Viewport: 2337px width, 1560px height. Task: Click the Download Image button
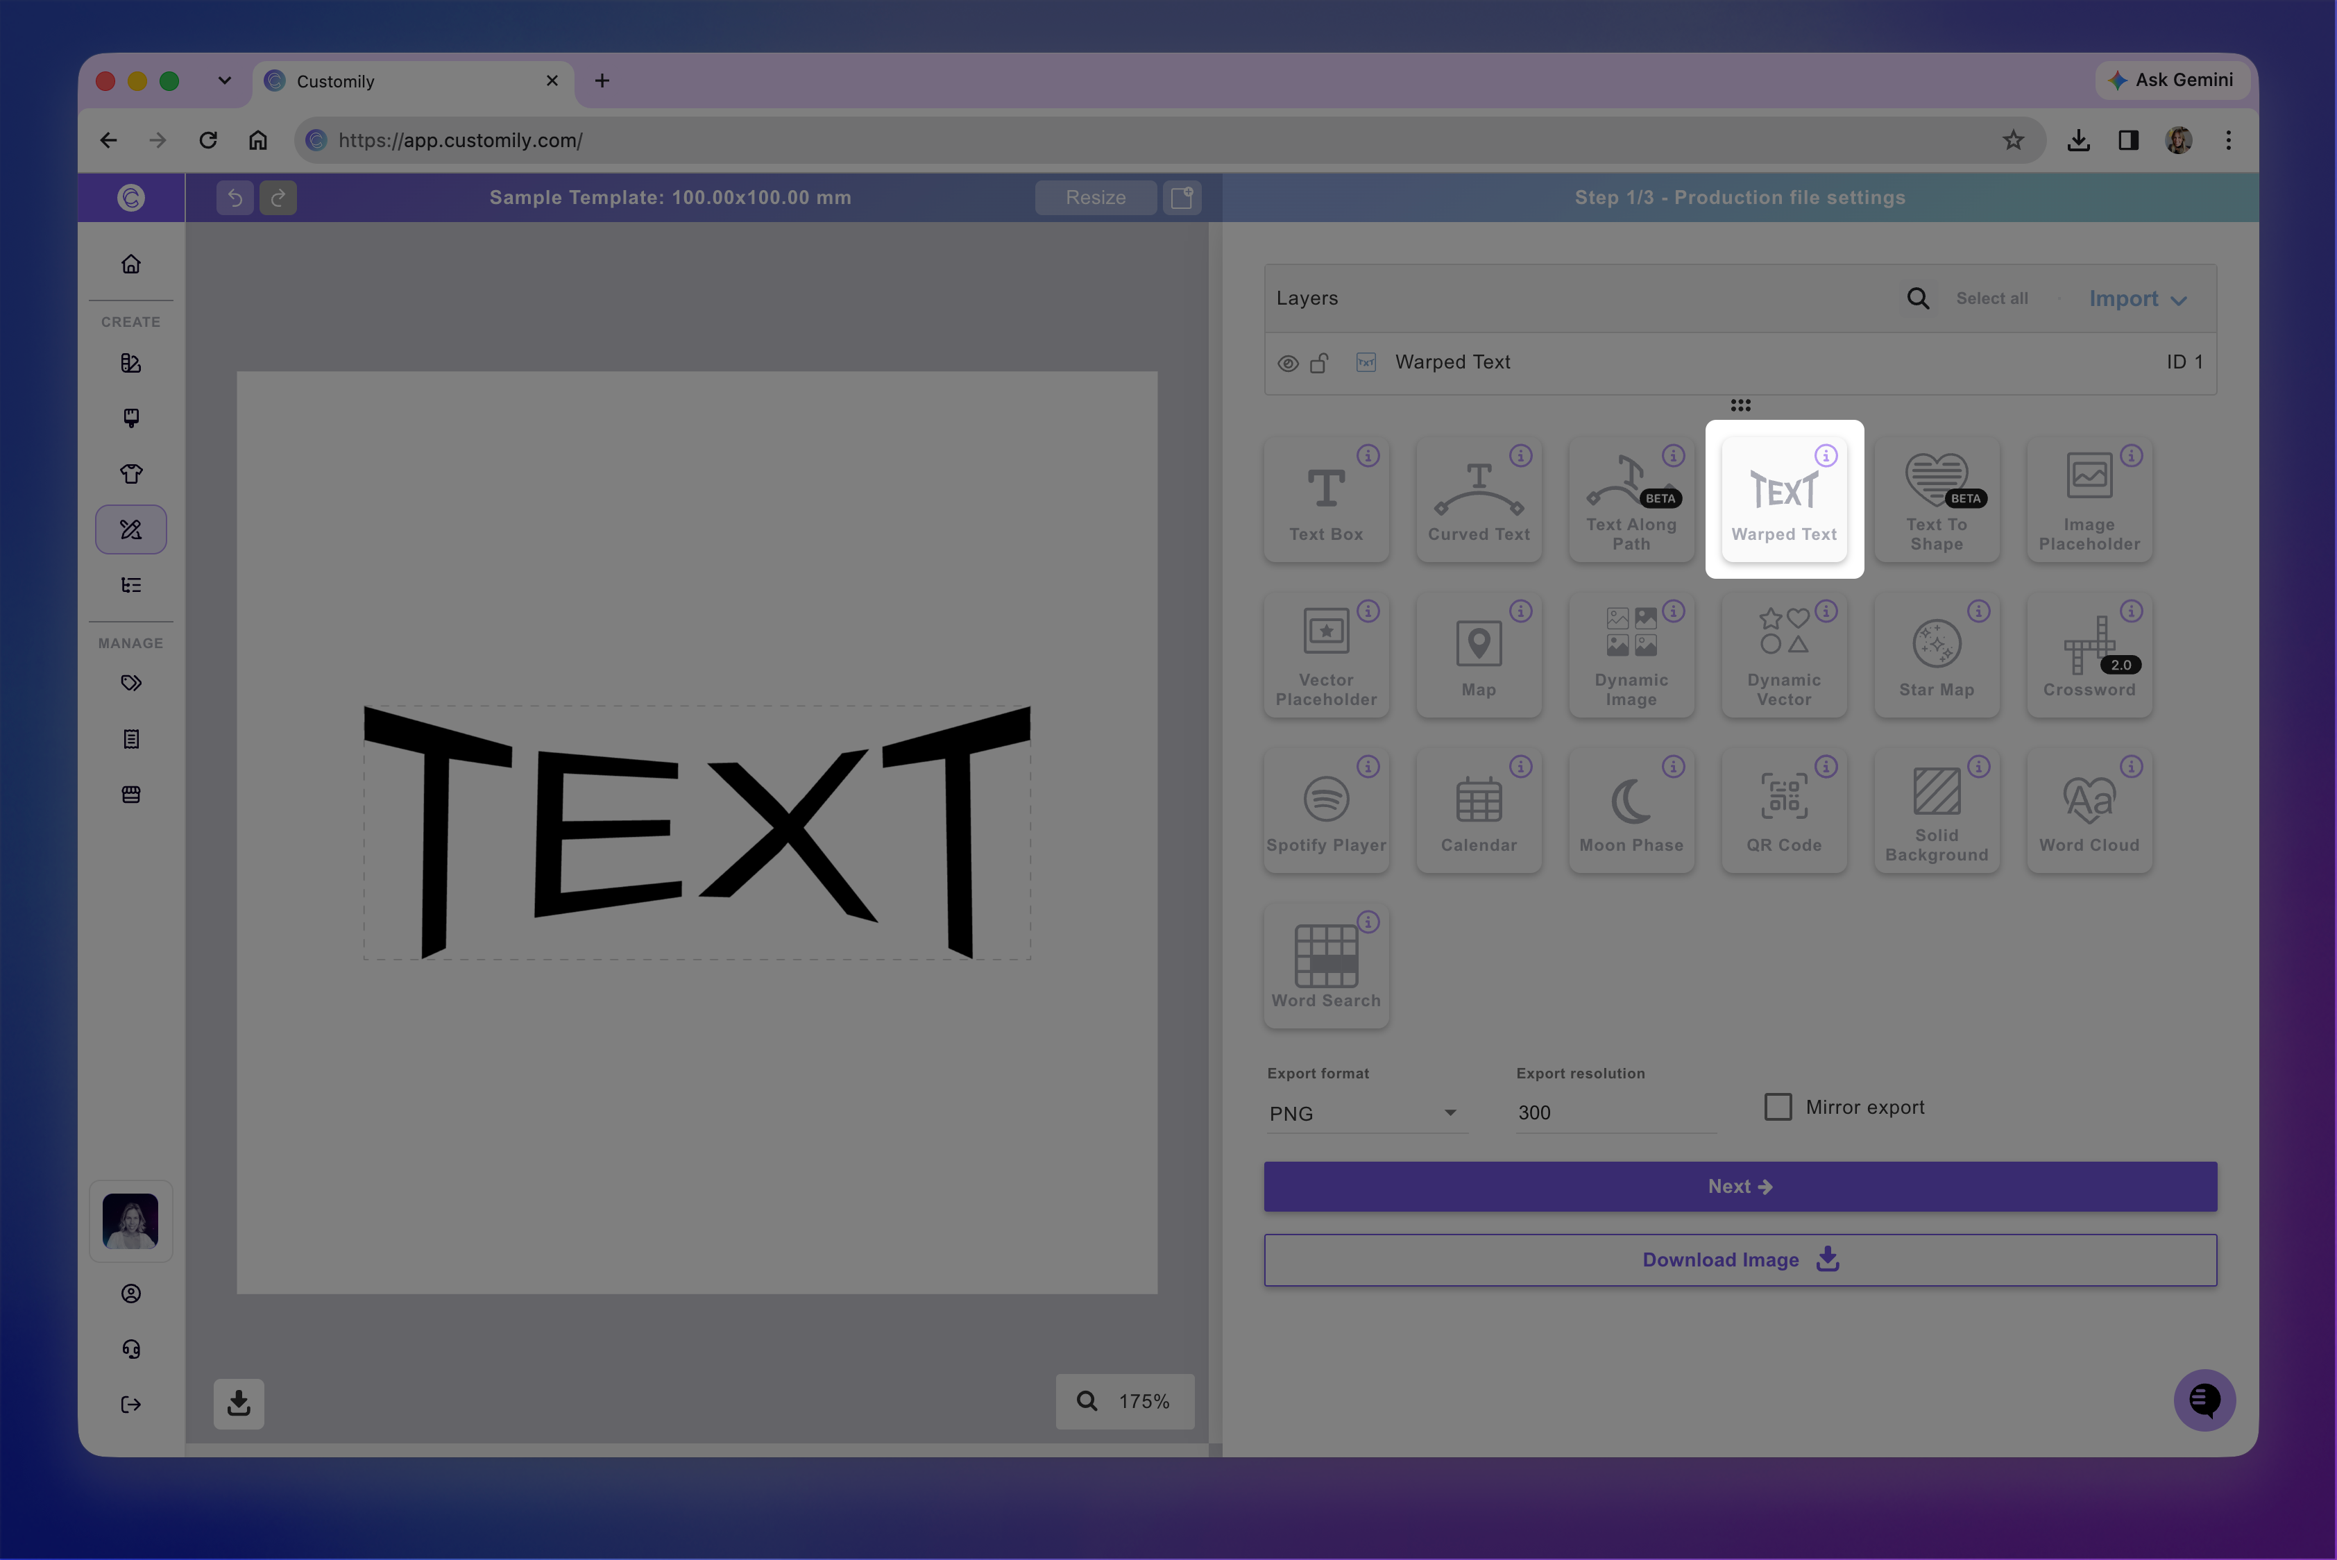click(x=1740, y=1260)
